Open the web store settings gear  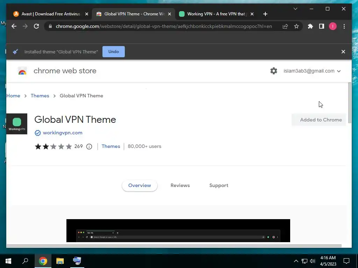(273, 71)
